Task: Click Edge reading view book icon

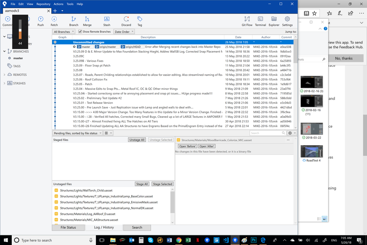Action: tap(306, 13)
